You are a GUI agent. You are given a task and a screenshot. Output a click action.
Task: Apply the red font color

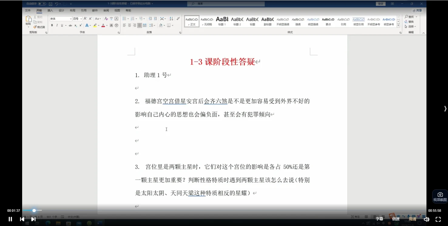[x=103, y=25]
